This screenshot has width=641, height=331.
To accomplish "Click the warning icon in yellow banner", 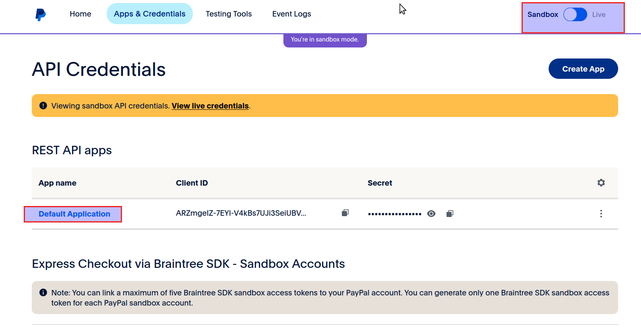I will tap(43, 106).
